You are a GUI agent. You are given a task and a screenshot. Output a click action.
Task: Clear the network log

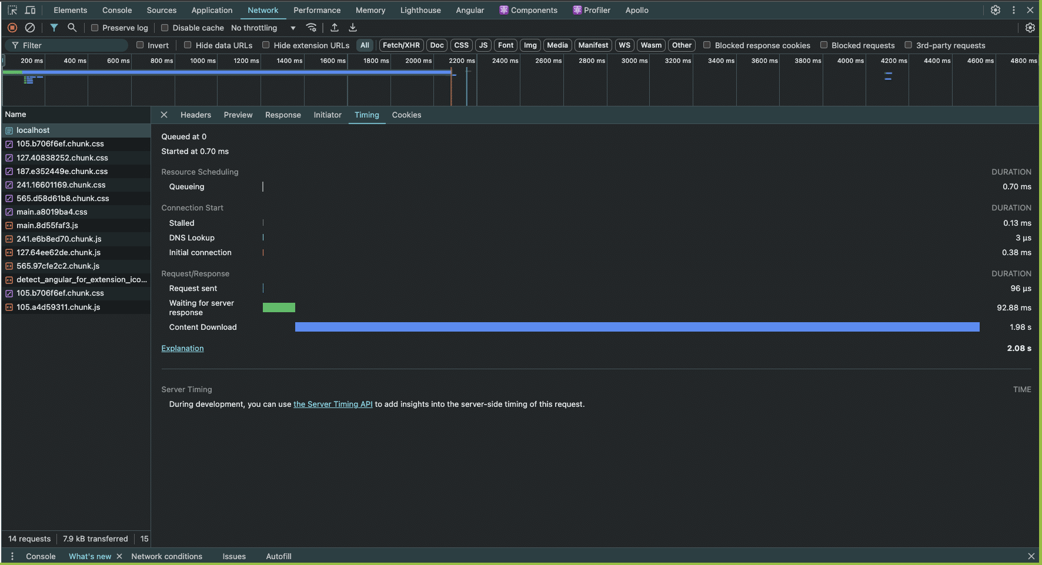(30, 28)
